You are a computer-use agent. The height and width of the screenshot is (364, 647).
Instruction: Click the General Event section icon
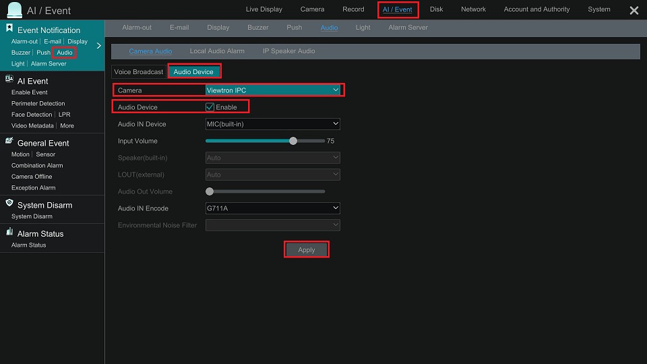pos(9,141)
